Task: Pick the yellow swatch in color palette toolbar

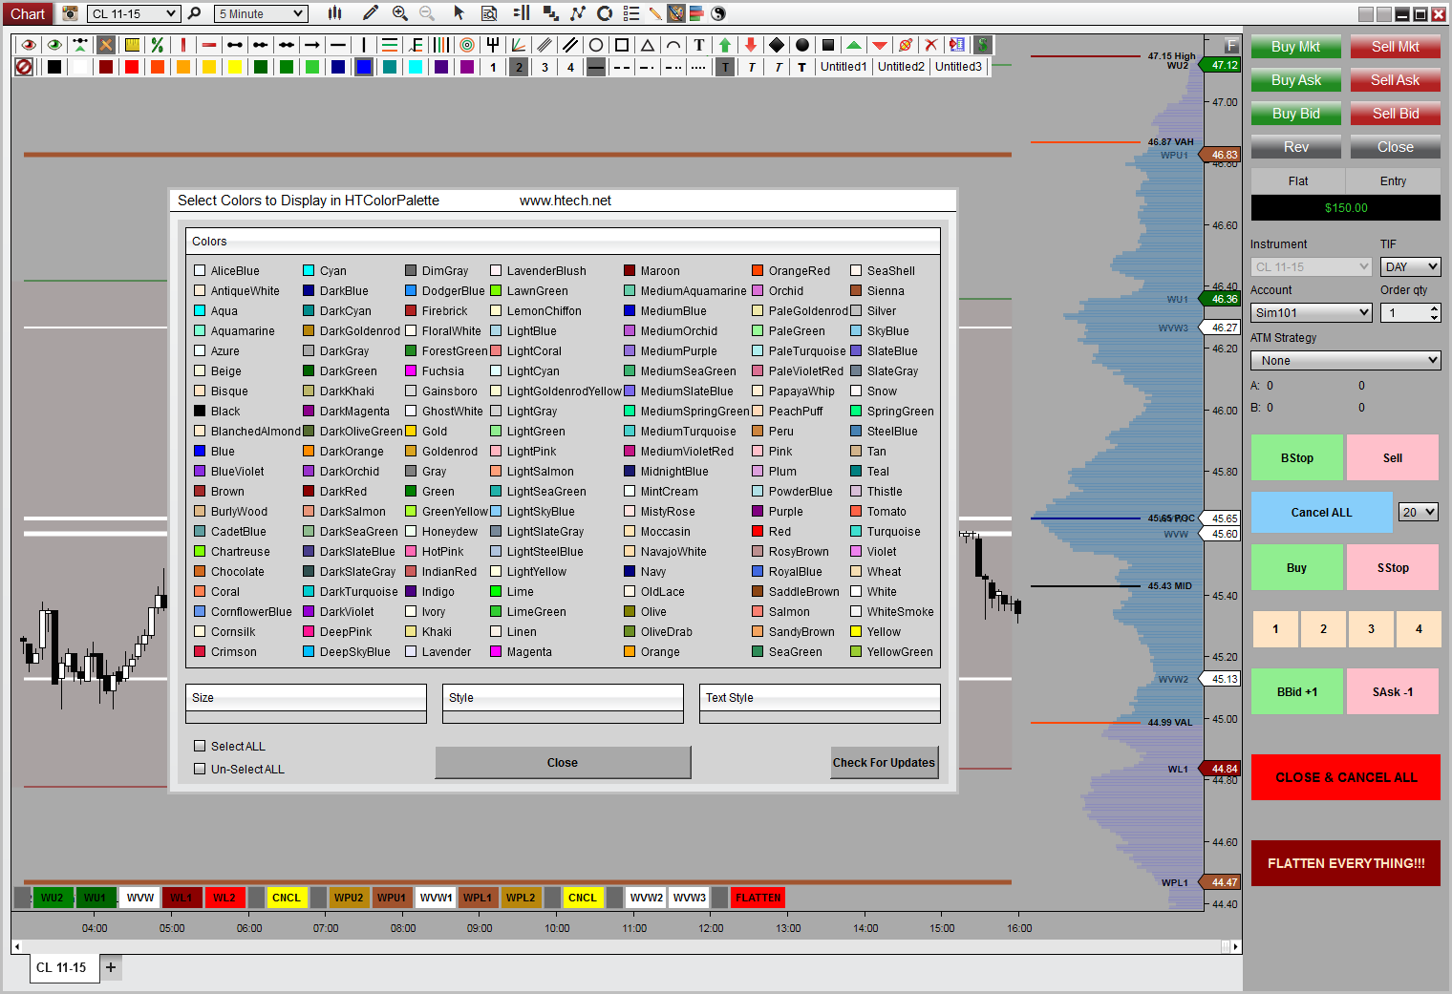Action: pyautogui.click(x=234, y=67)
